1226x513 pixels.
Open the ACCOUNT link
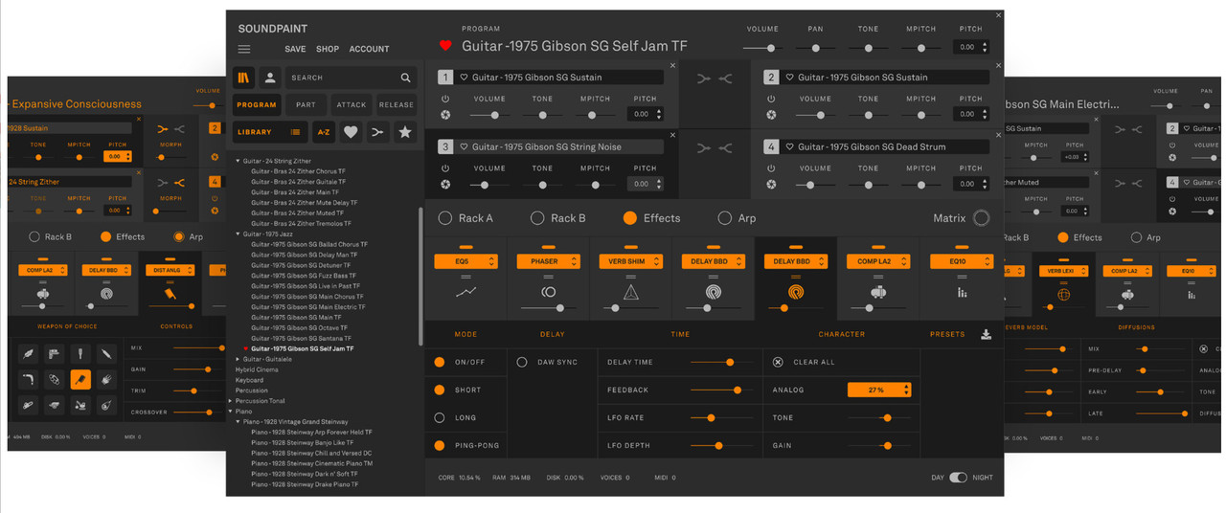pos(369,49)
